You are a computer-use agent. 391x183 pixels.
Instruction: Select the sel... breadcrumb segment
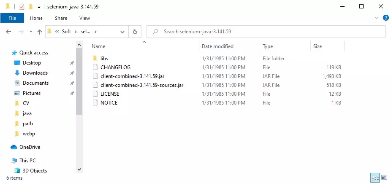85,32
